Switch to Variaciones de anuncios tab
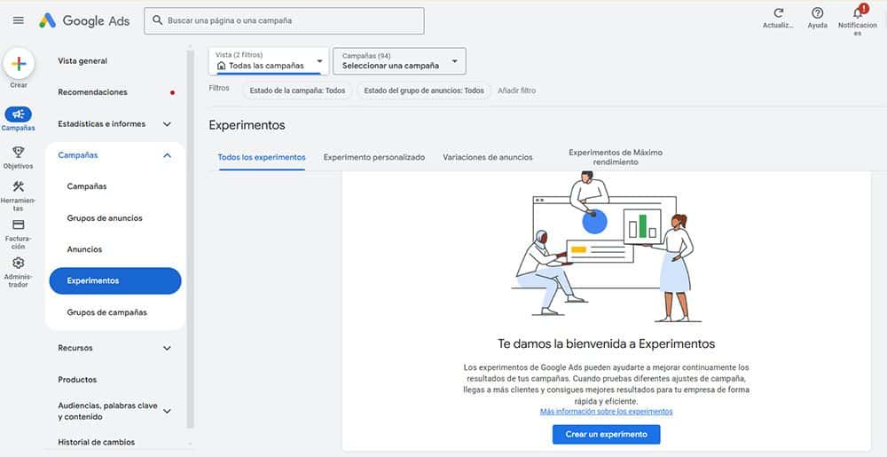 tap(488, 157)
